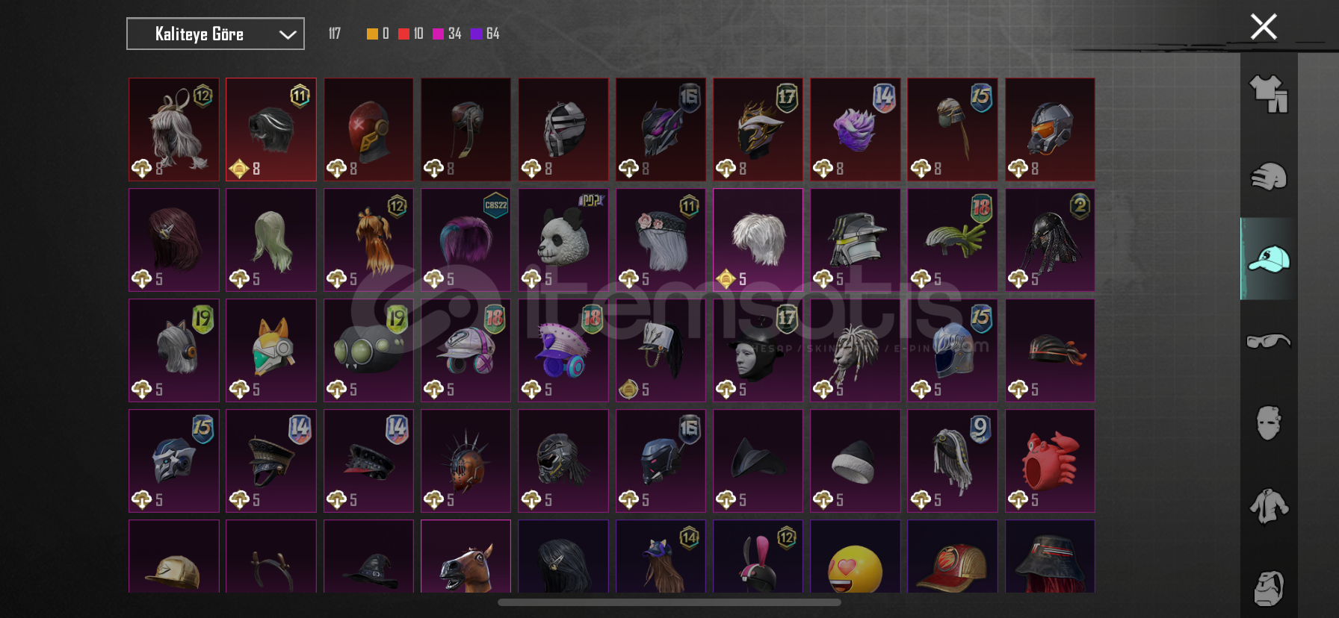1339x618 pixels.
Task: Open the outfit sets category icon
Action: [x=1269, y=94]
